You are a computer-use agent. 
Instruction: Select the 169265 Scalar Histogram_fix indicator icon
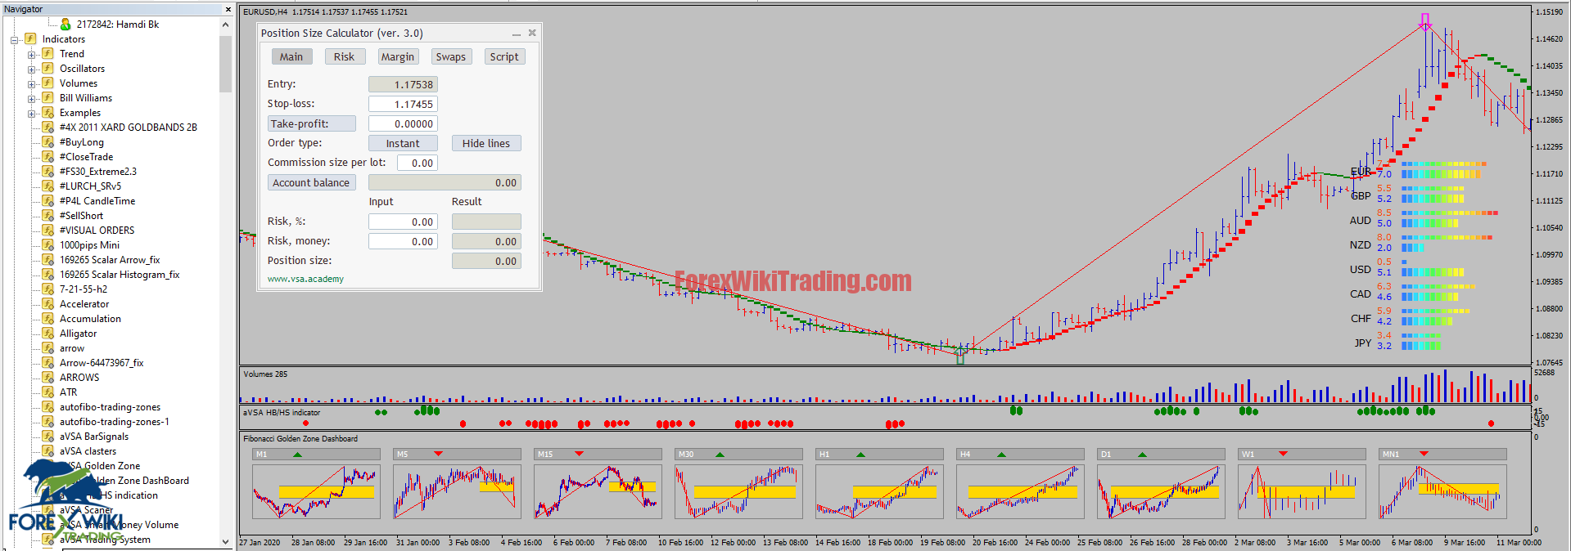click(48, 275)
